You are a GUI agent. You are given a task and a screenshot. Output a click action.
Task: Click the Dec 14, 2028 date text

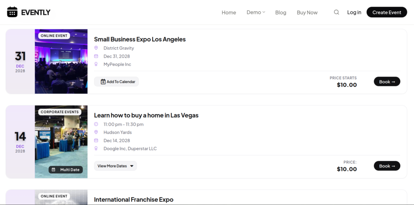117,140
